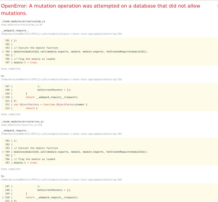The image size is (218, 202).
Task: Open source location errno.js:312
Action: click(x=21, y=125)
